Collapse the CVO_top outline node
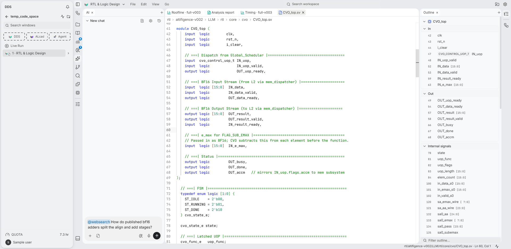 424,22
